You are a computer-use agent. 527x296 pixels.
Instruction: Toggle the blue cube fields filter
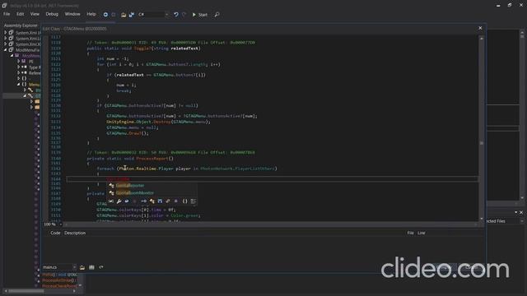click(127, 201)
